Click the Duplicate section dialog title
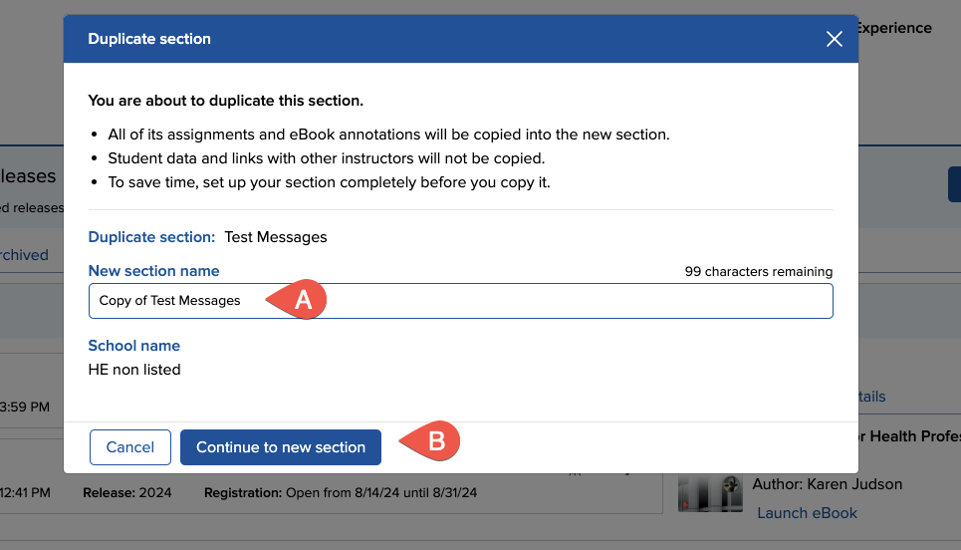 pos(149,39)
